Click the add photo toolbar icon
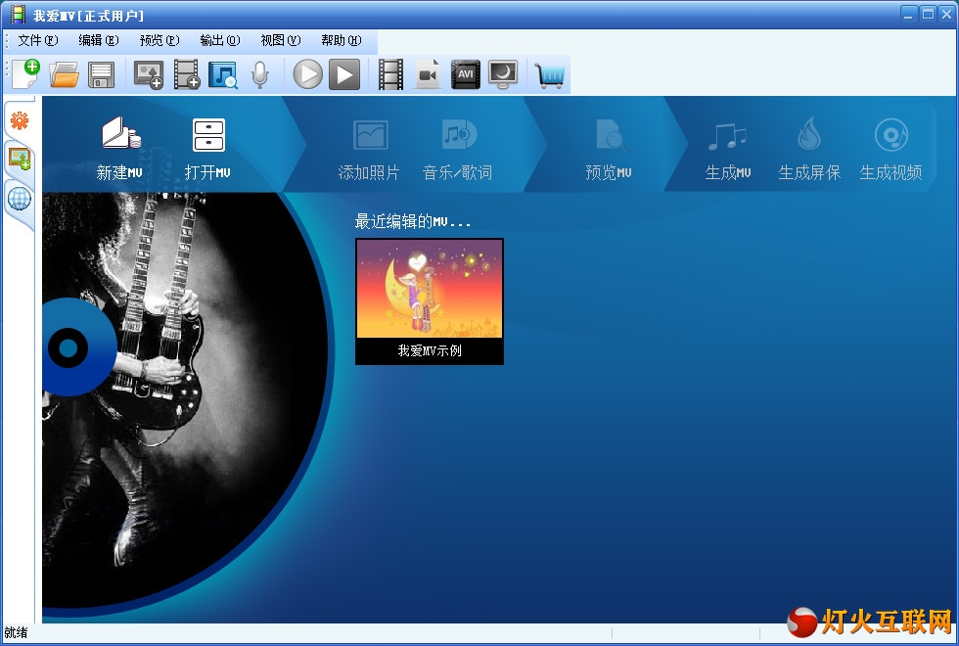 pos(149,74)
